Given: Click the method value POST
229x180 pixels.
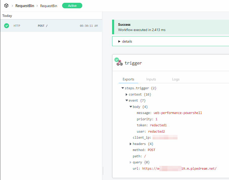Looking at the screenshot, I should 151,150.
